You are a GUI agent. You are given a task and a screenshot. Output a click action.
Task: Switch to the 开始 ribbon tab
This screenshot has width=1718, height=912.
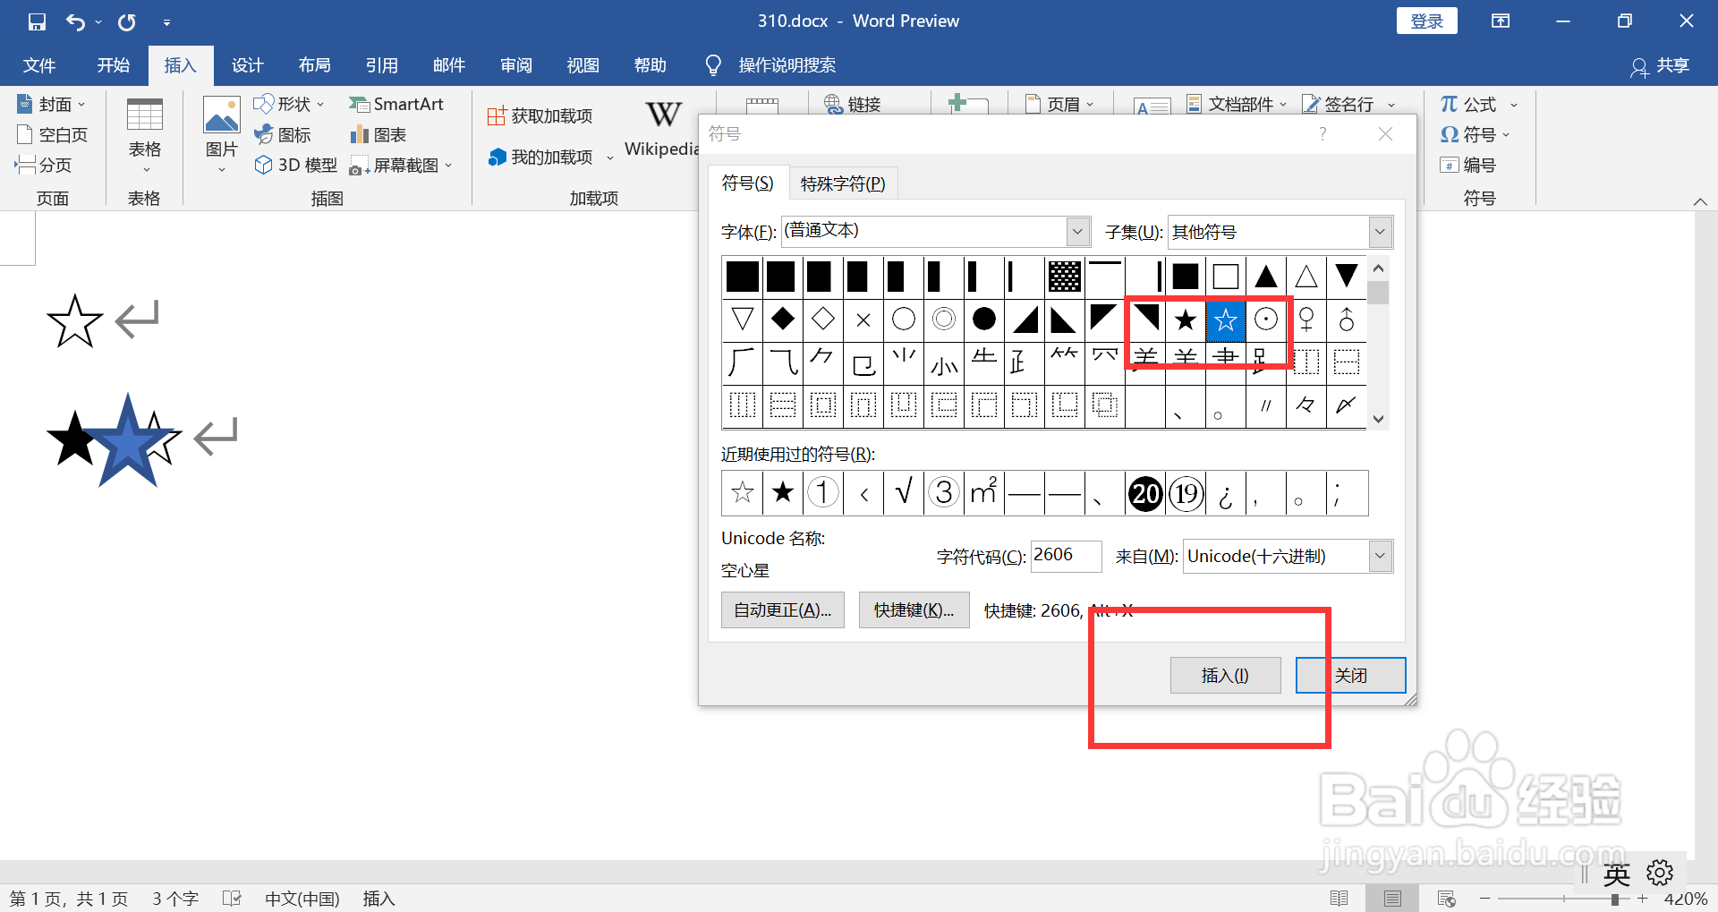coord(114,65)
